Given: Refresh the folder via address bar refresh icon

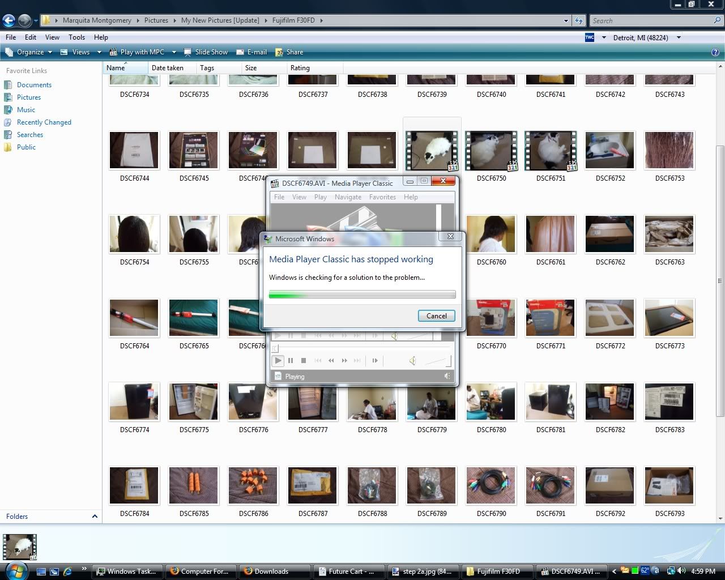Looking at the screenshot, I should coord(578,20).
